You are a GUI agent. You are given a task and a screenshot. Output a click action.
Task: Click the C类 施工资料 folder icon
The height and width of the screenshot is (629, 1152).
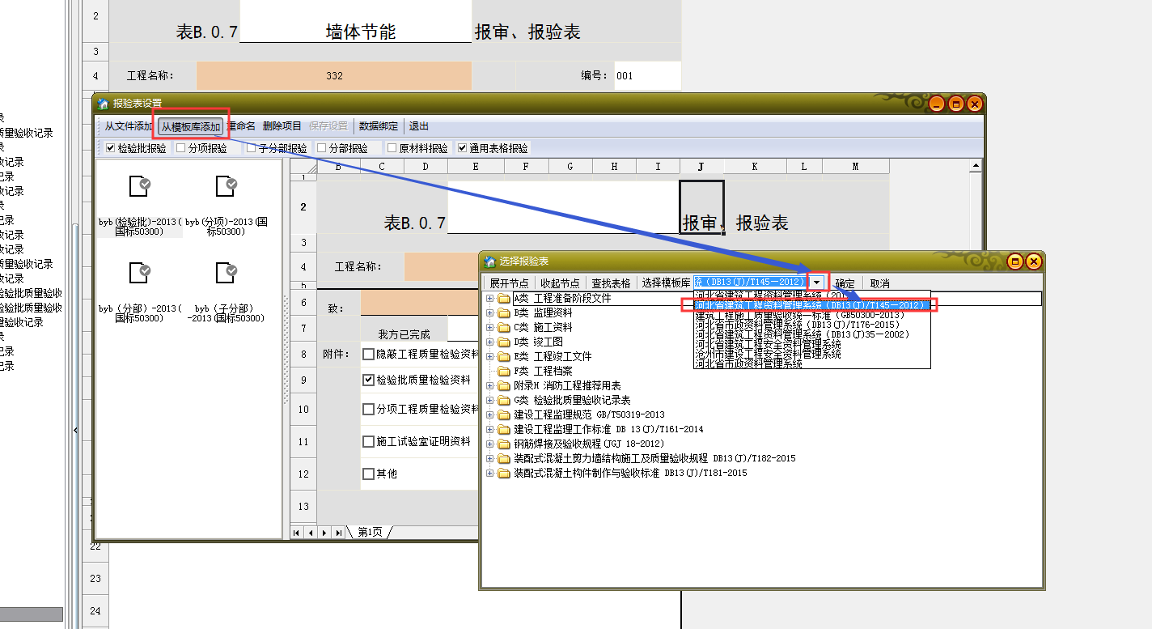coord(504,328)
